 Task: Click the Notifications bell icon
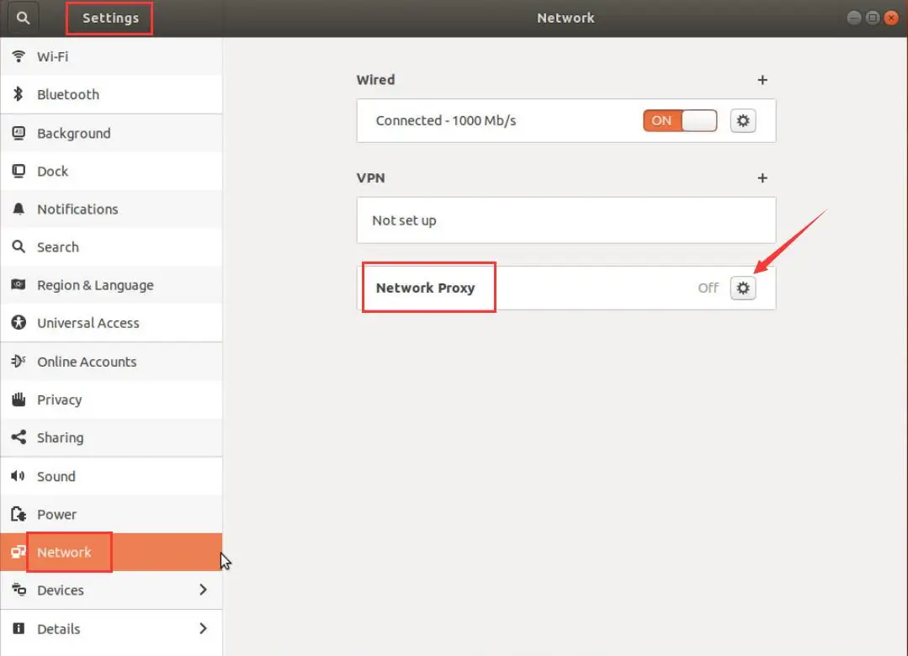point(19,209)
